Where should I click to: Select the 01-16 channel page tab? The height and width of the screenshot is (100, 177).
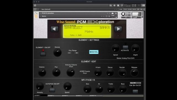121,9
